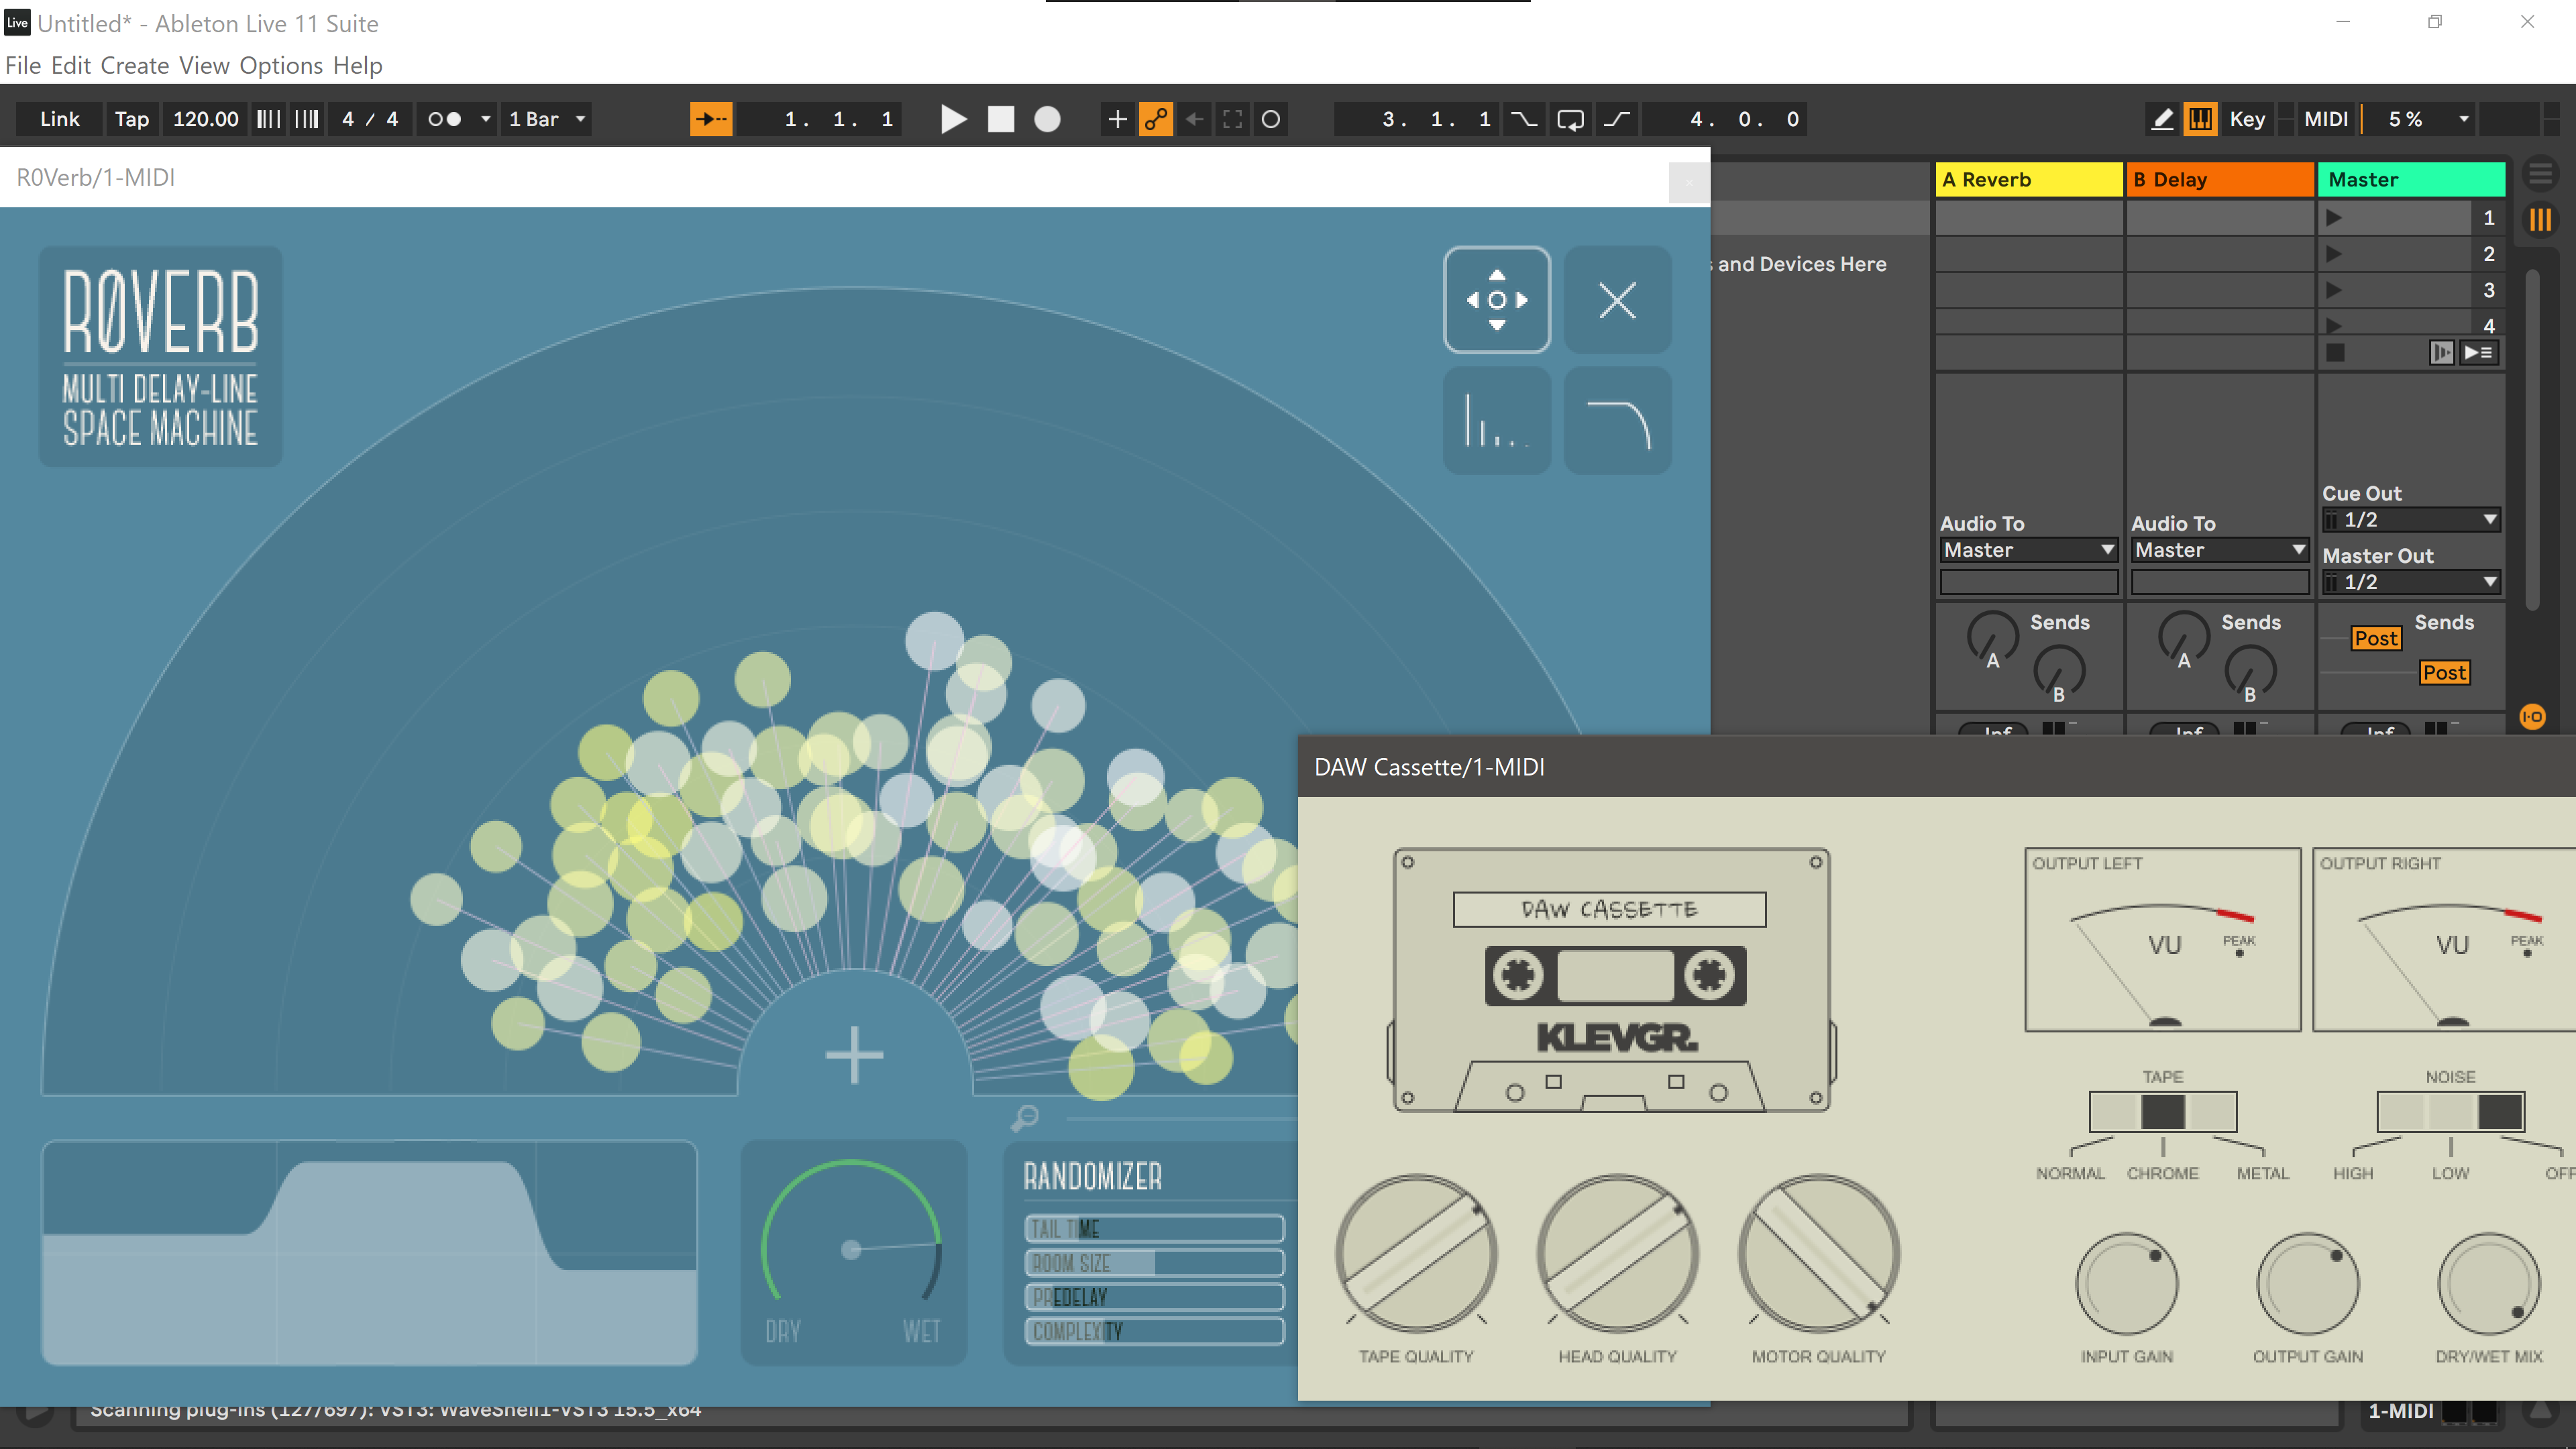Open A Reverb Audio To Master dropdown
2576x1449 pixels.
[2029, 550]
